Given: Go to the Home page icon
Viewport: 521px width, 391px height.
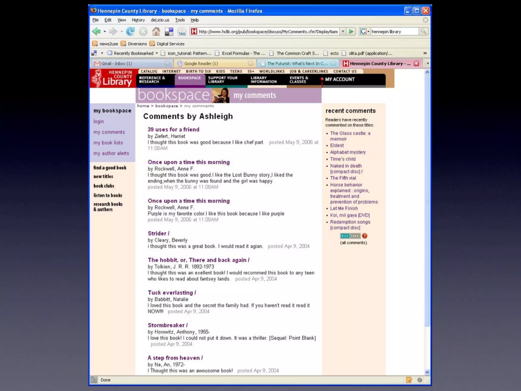Looking at the screenshot, I should 156,32.
